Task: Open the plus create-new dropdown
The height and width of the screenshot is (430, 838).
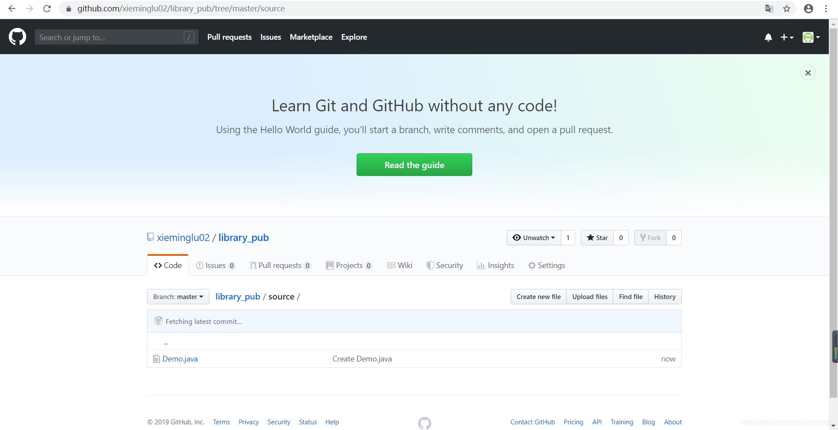Action: pyautogui.click(x=787, y=38)
